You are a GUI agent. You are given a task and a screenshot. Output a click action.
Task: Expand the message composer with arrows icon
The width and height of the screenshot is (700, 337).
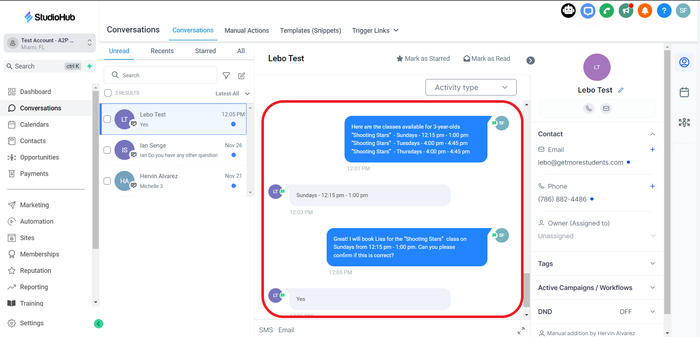click(x=521, y=330)
